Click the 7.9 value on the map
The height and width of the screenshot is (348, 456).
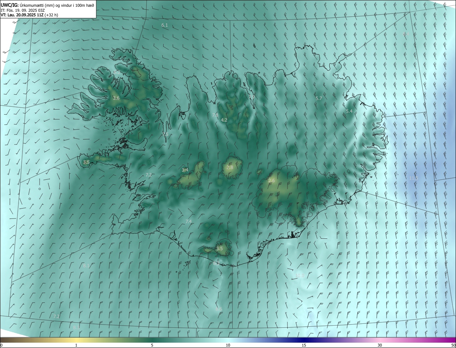(252, 97)
